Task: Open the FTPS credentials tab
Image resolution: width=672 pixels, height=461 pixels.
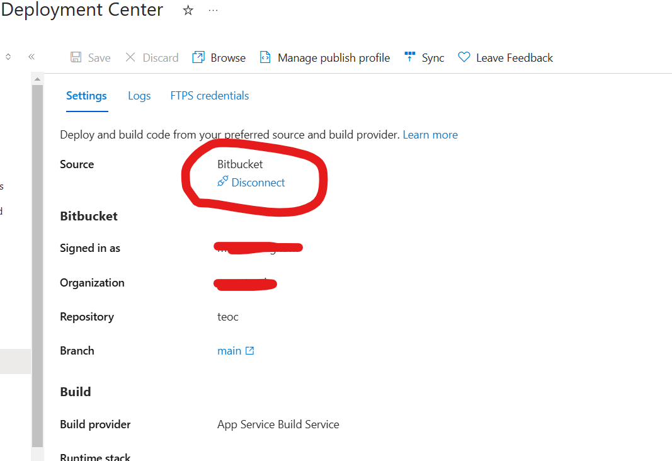Action: 210,96
